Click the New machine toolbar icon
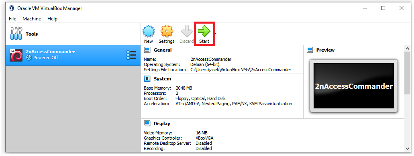Image resolution: width=414 pixels, height=156 pixels. pos(149,32)
